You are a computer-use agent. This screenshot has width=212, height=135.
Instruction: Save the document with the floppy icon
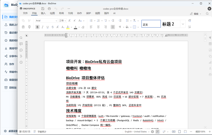[x=43, y=9]
